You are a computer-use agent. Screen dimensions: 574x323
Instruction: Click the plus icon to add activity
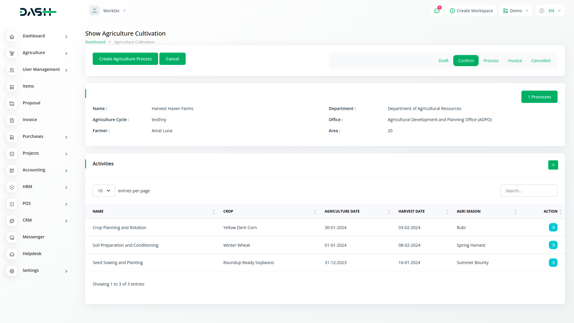553,165
